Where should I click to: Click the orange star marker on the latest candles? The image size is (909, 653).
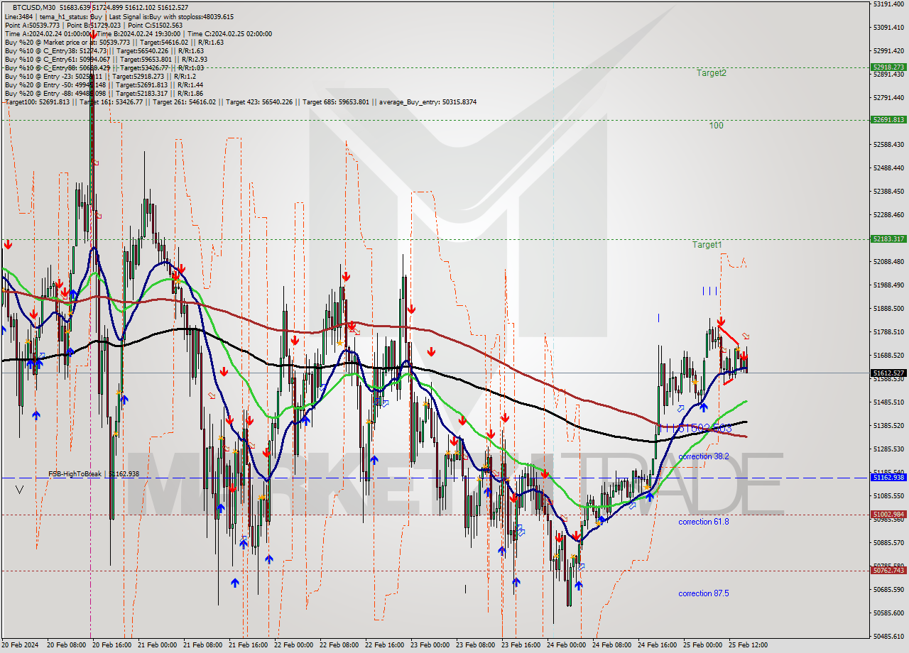click(x=738, y=349)
